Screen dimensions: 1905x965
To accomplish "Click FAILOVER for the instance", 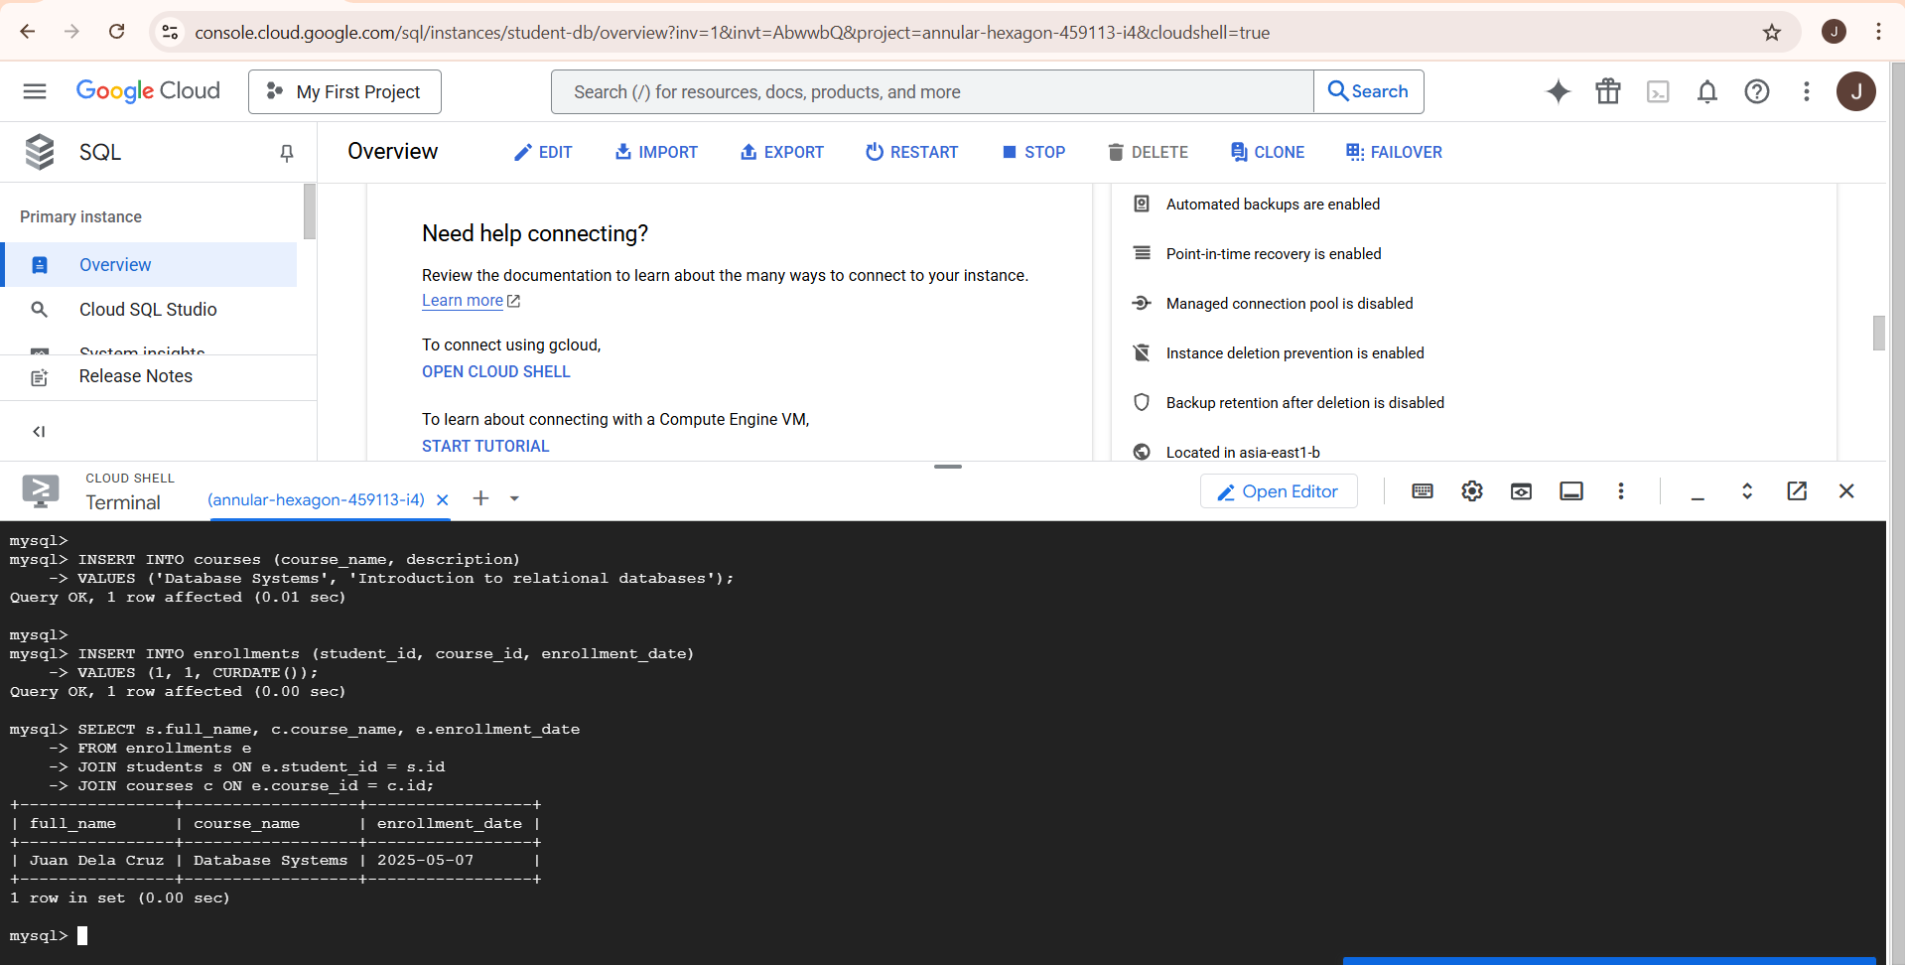I will pos(1394,152).
